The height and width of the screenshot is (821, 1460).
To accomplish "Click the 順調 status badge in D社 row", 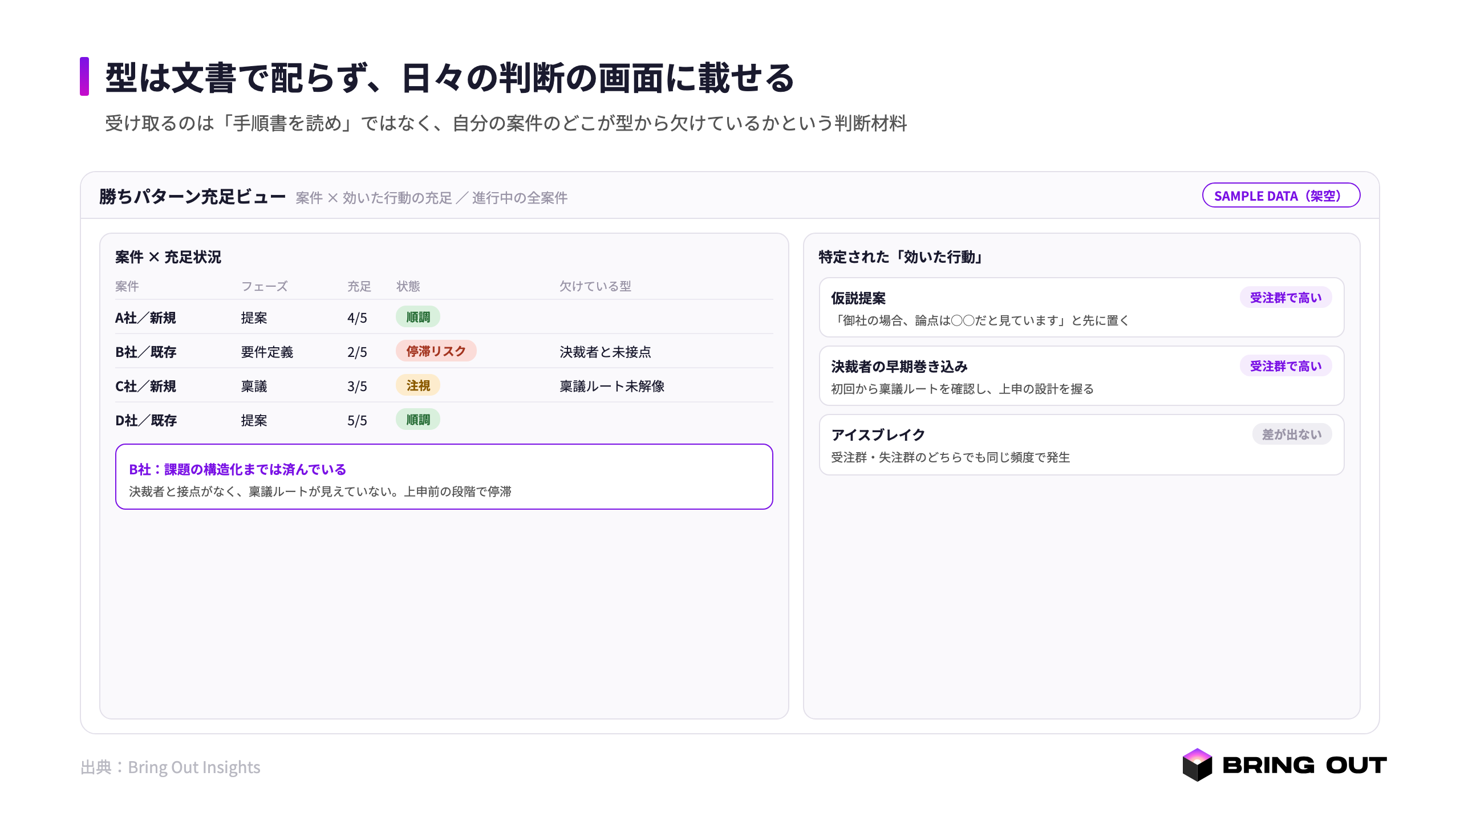I will point(418,420).
